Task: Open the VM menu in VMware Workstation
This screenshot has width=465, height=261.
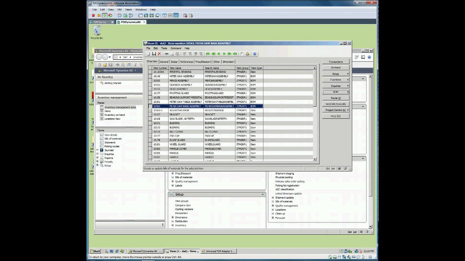Action: click(x=119, y=10)
